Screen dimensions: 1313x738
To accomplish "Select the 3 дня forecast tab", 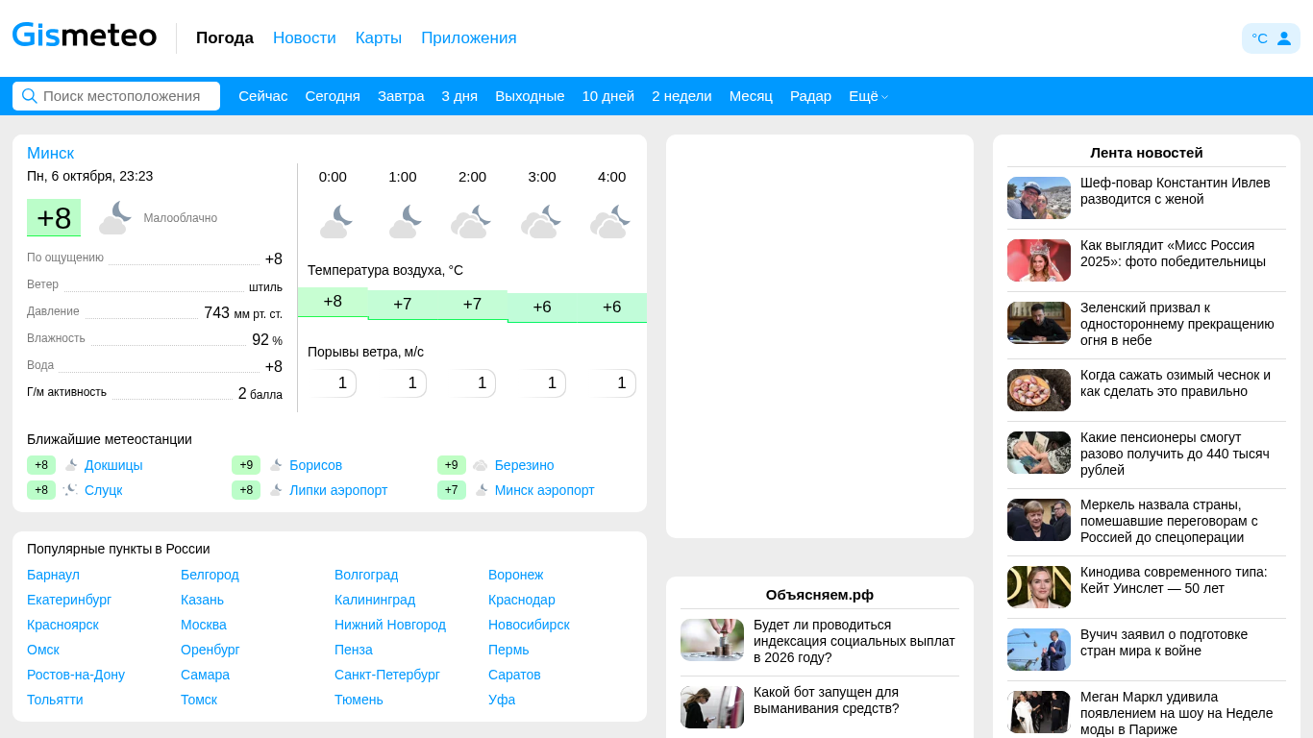I will (459, 96).
